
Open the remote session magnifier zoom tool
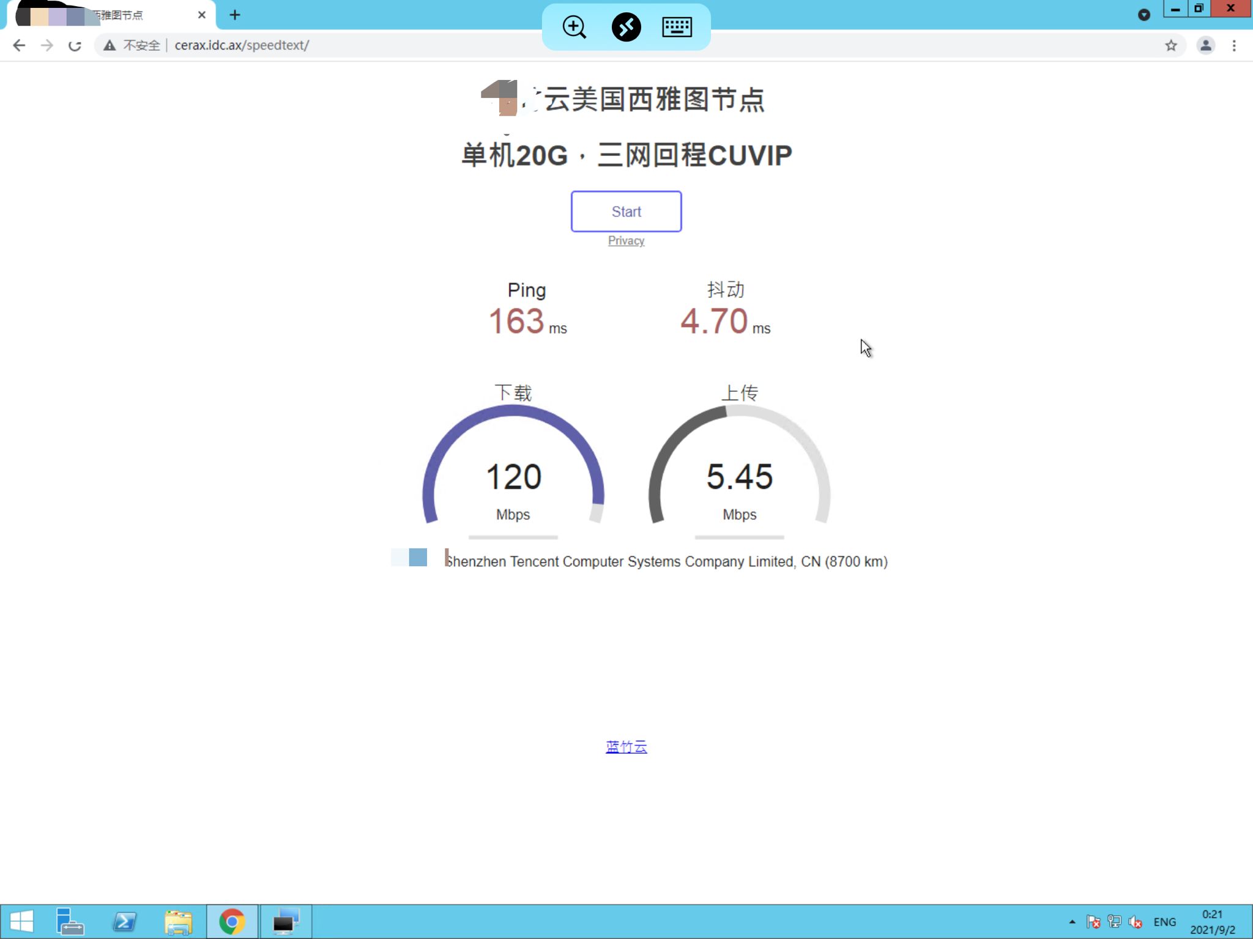pyautogui.click(x=573, y=26)
